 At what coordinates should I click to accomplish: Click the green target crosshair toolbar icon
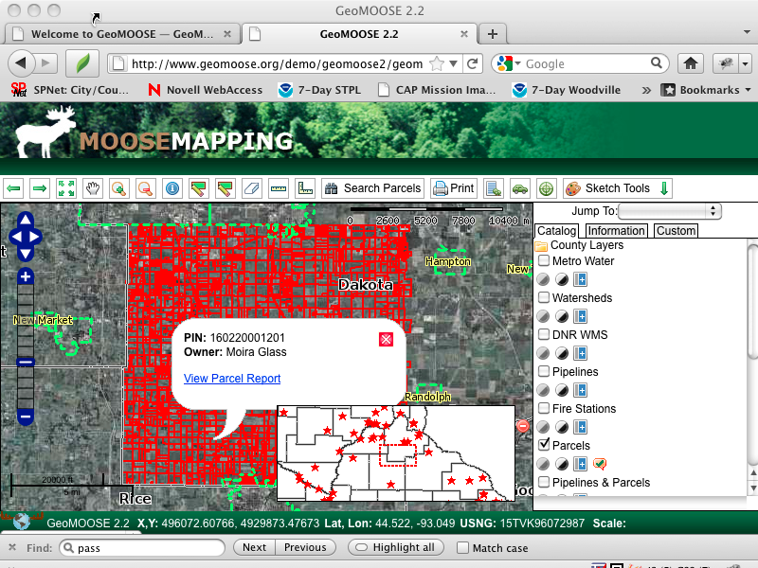(x=547, y=188)
